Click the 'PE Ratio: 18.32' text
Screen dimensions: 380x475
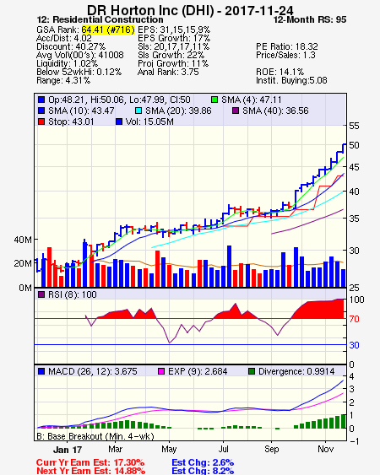287,46
